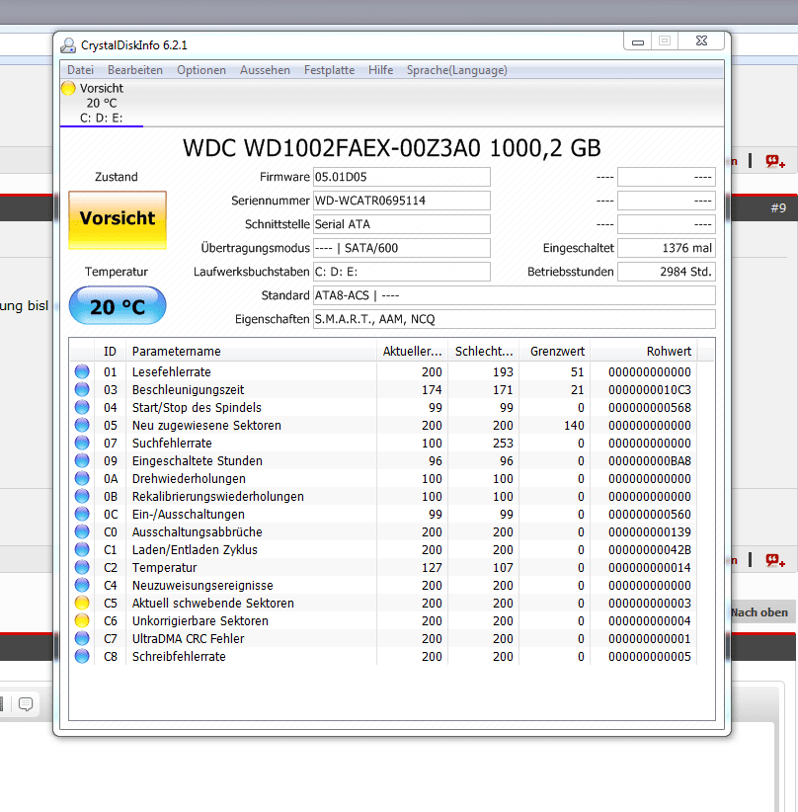Select the Lesefehlerrate parameter name
Image resolution: width=798 pixels, height=812 pixels.
point(172,371)
